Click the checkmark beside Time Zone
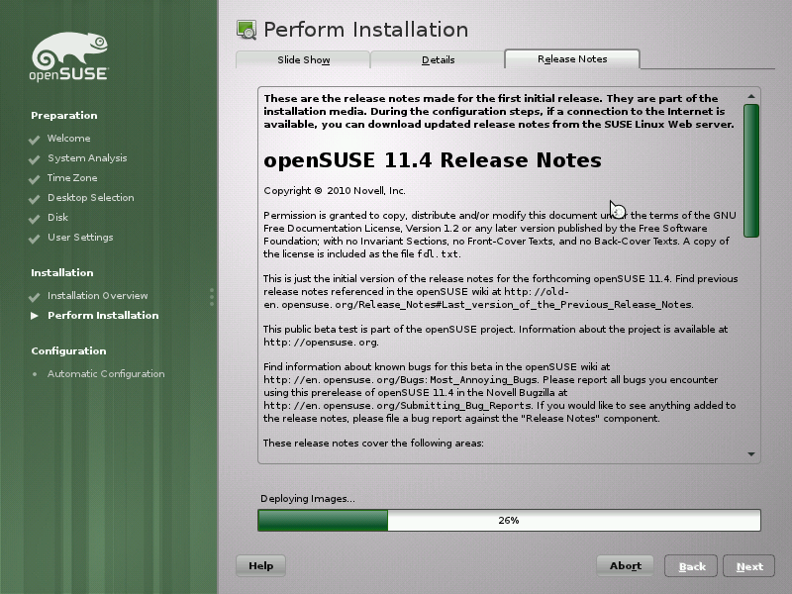The height and width of the screenshot is (594, 792). pos(33,178)
